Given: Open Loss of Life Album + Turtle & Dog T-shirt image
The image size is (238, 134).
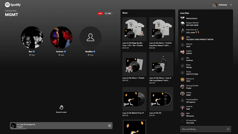Looking at the screenshot, I should 161,29.
